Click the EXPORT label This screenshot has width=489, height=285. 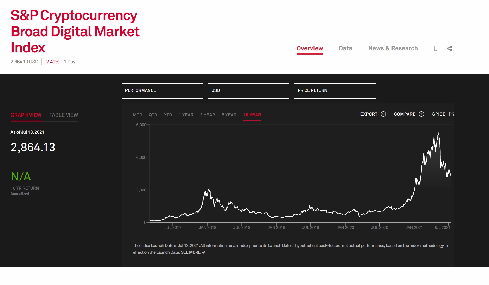(369, 114)
